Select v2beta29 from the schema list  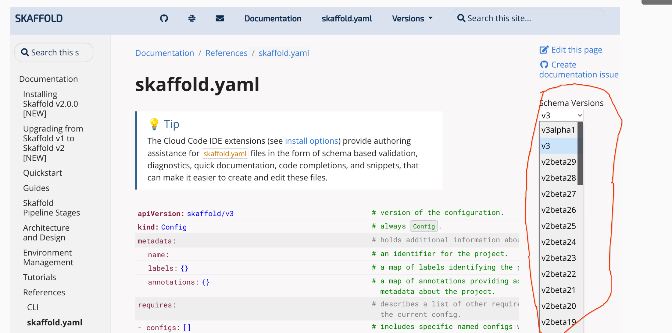point(558,162)
